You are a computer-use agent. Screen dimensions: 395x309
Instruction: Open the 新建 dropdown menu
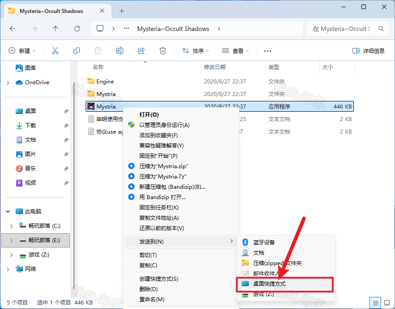pos(22,51)
